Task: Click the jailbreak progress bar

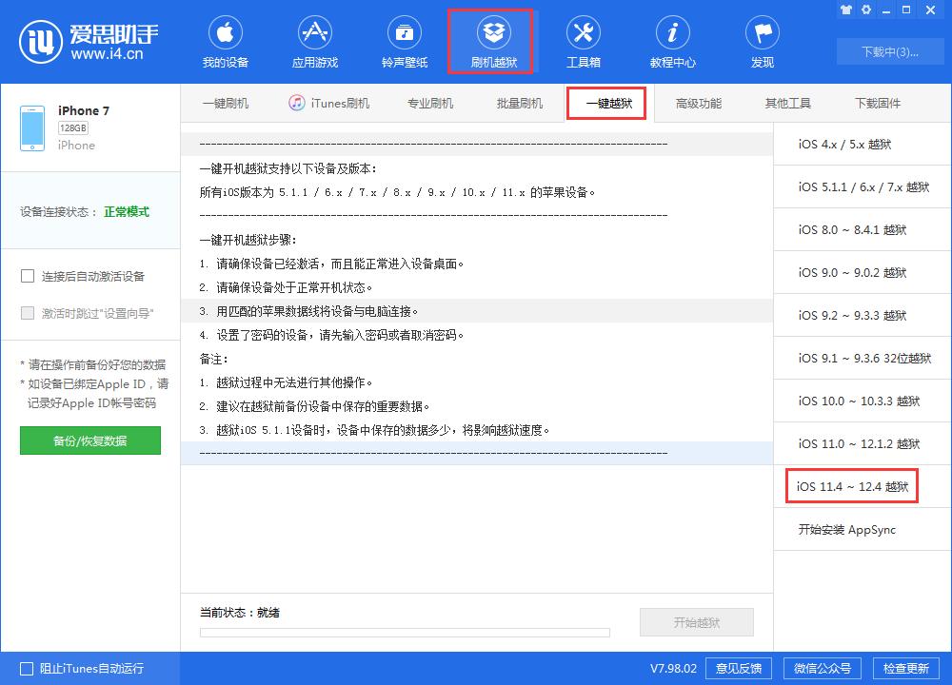Action: [x=404, y=632]
